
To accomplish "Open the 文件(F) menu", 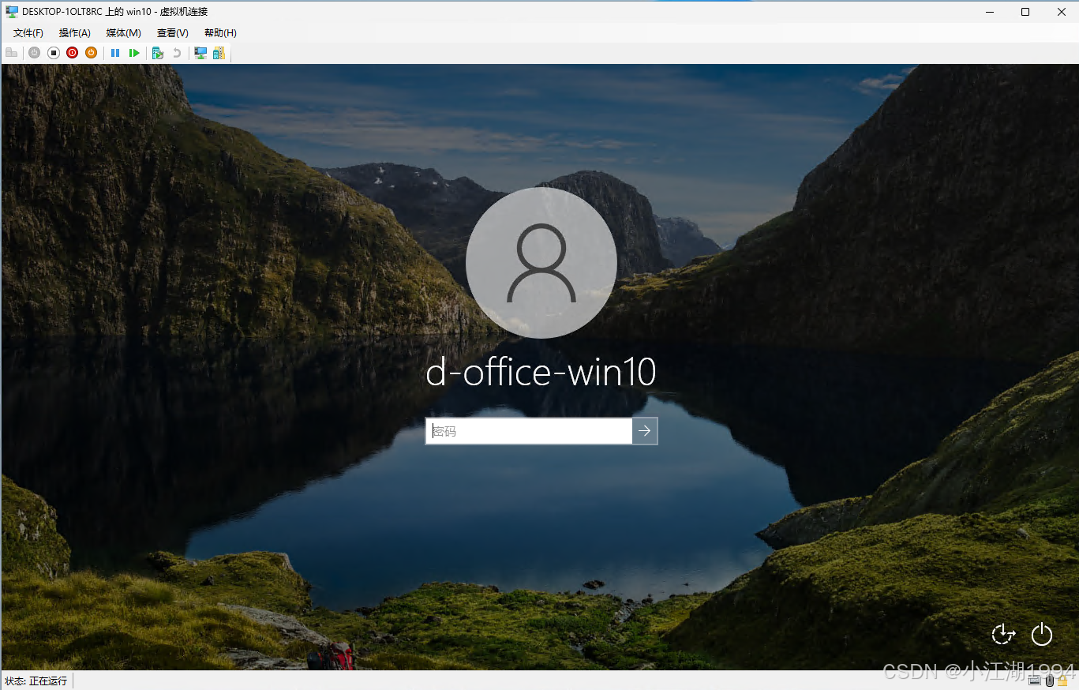I will (28, 33).
